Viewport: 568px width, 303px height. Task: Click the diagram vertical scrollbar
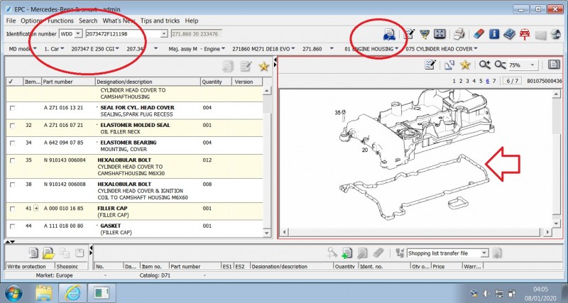pyautogui.click(x=557, y=158)
